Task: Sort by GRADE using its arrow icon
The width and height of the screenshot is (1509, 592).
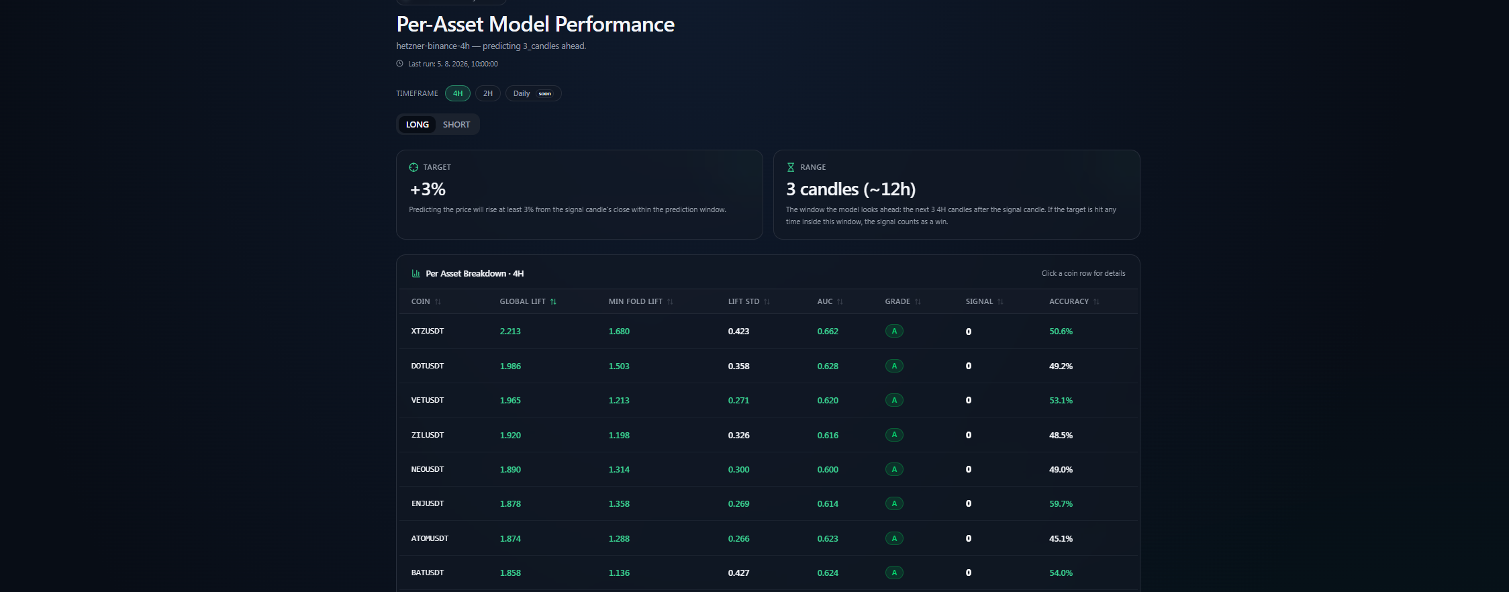Action: [918, 301]
